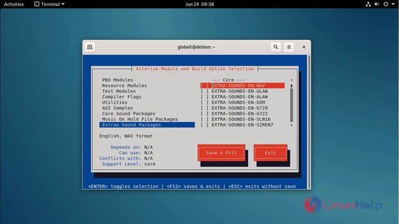Select Extras Sound Packages category
The height and width of the screenshot is (224, 399).
point(147,124)
